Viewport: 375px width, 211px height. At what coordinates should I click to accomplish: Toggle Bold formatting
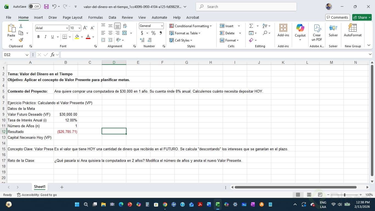[38, 37]
